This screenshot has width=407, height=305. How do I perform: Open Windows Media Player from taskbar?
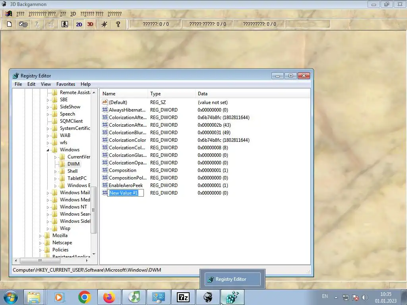coord(59,297)
